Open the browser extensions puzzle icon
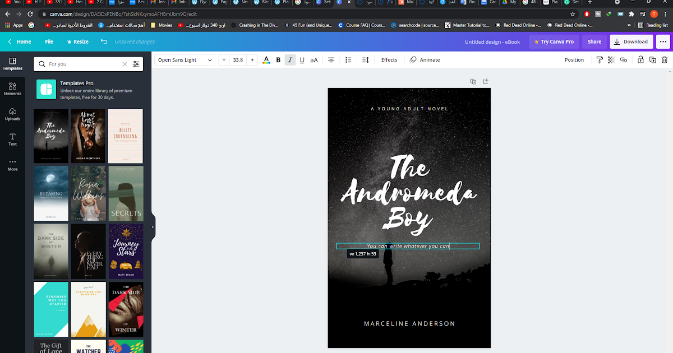 [x=631, y=14]
